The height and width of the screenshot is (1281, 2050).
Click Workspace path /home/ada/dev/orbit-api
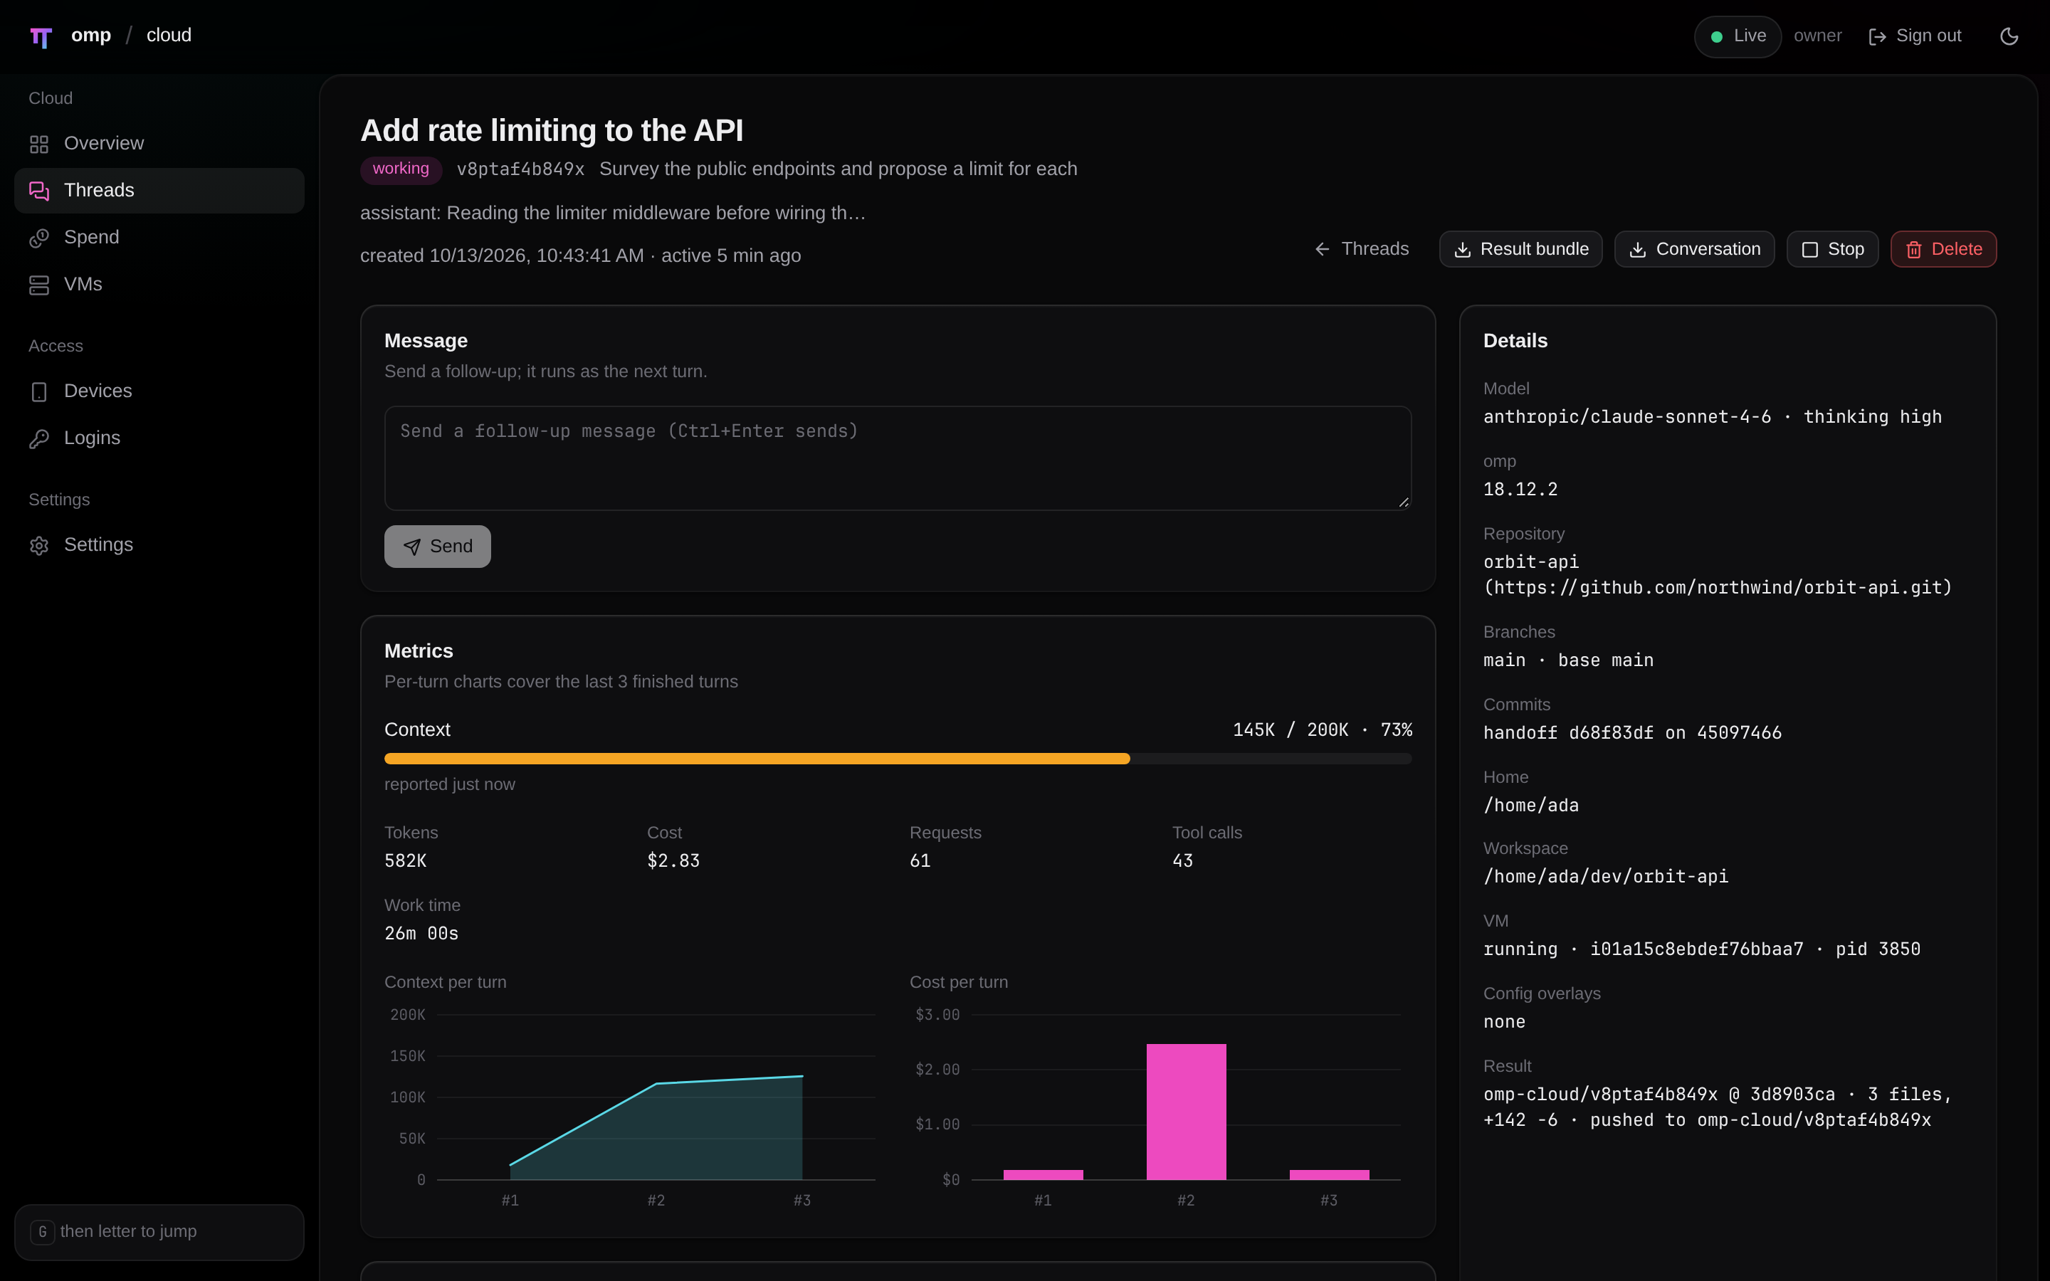click(1605, 877)
